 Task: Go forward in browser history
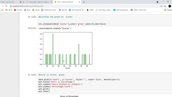pyautogui.click(x=2, y=6)
